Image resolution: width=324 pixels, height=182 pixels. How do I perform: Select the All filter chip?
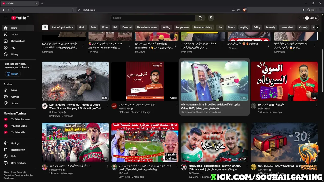coord(45,27)
